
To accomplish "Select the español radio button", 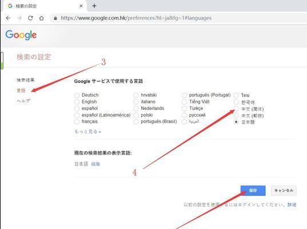I will [77, 108].
